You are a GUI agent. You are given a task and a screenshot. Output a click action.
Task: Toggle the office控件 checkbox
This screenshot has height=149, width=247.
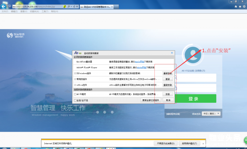click(x=75, y=85)
